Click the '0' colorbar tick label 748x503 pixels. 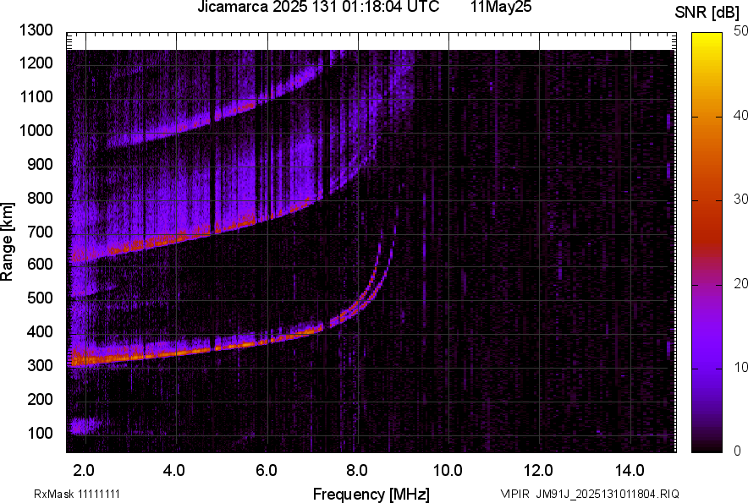tap(737, 451)
